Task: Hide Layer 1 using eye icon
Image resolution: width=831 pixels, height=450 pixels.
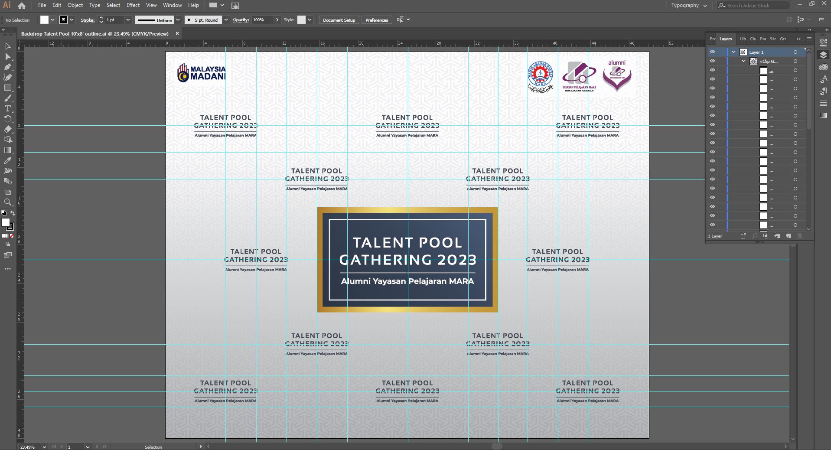Action: click(712, 52)
